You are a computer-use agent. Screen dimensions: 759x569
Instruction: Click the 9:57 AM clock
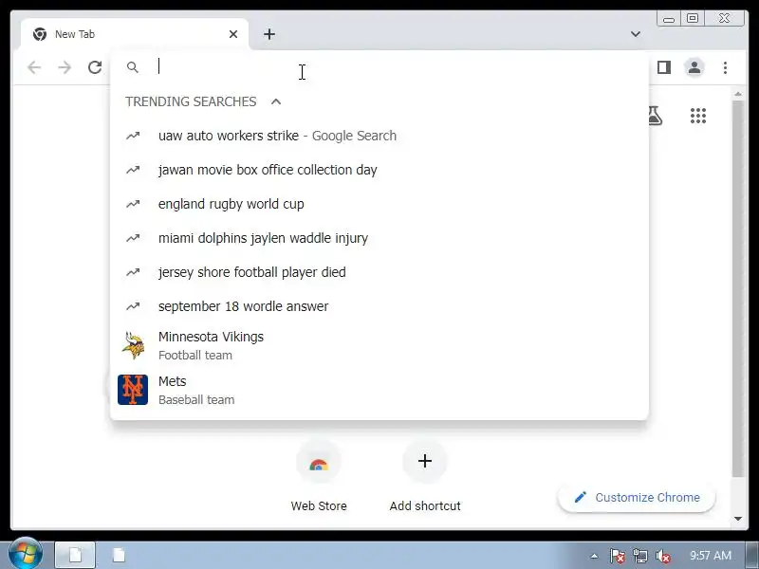point(710,555)
